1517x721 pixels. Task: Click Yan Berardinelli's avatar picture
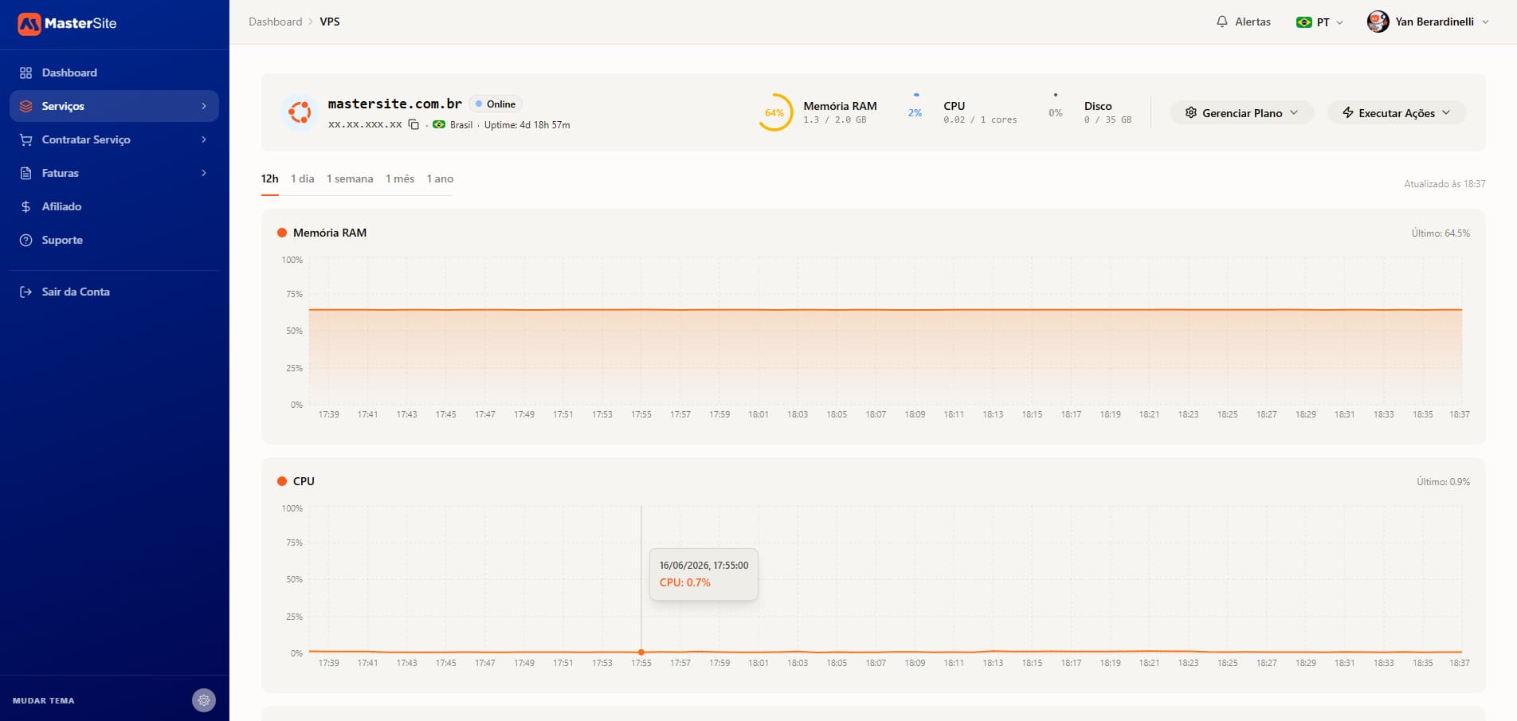click(x=1378, y=22)
